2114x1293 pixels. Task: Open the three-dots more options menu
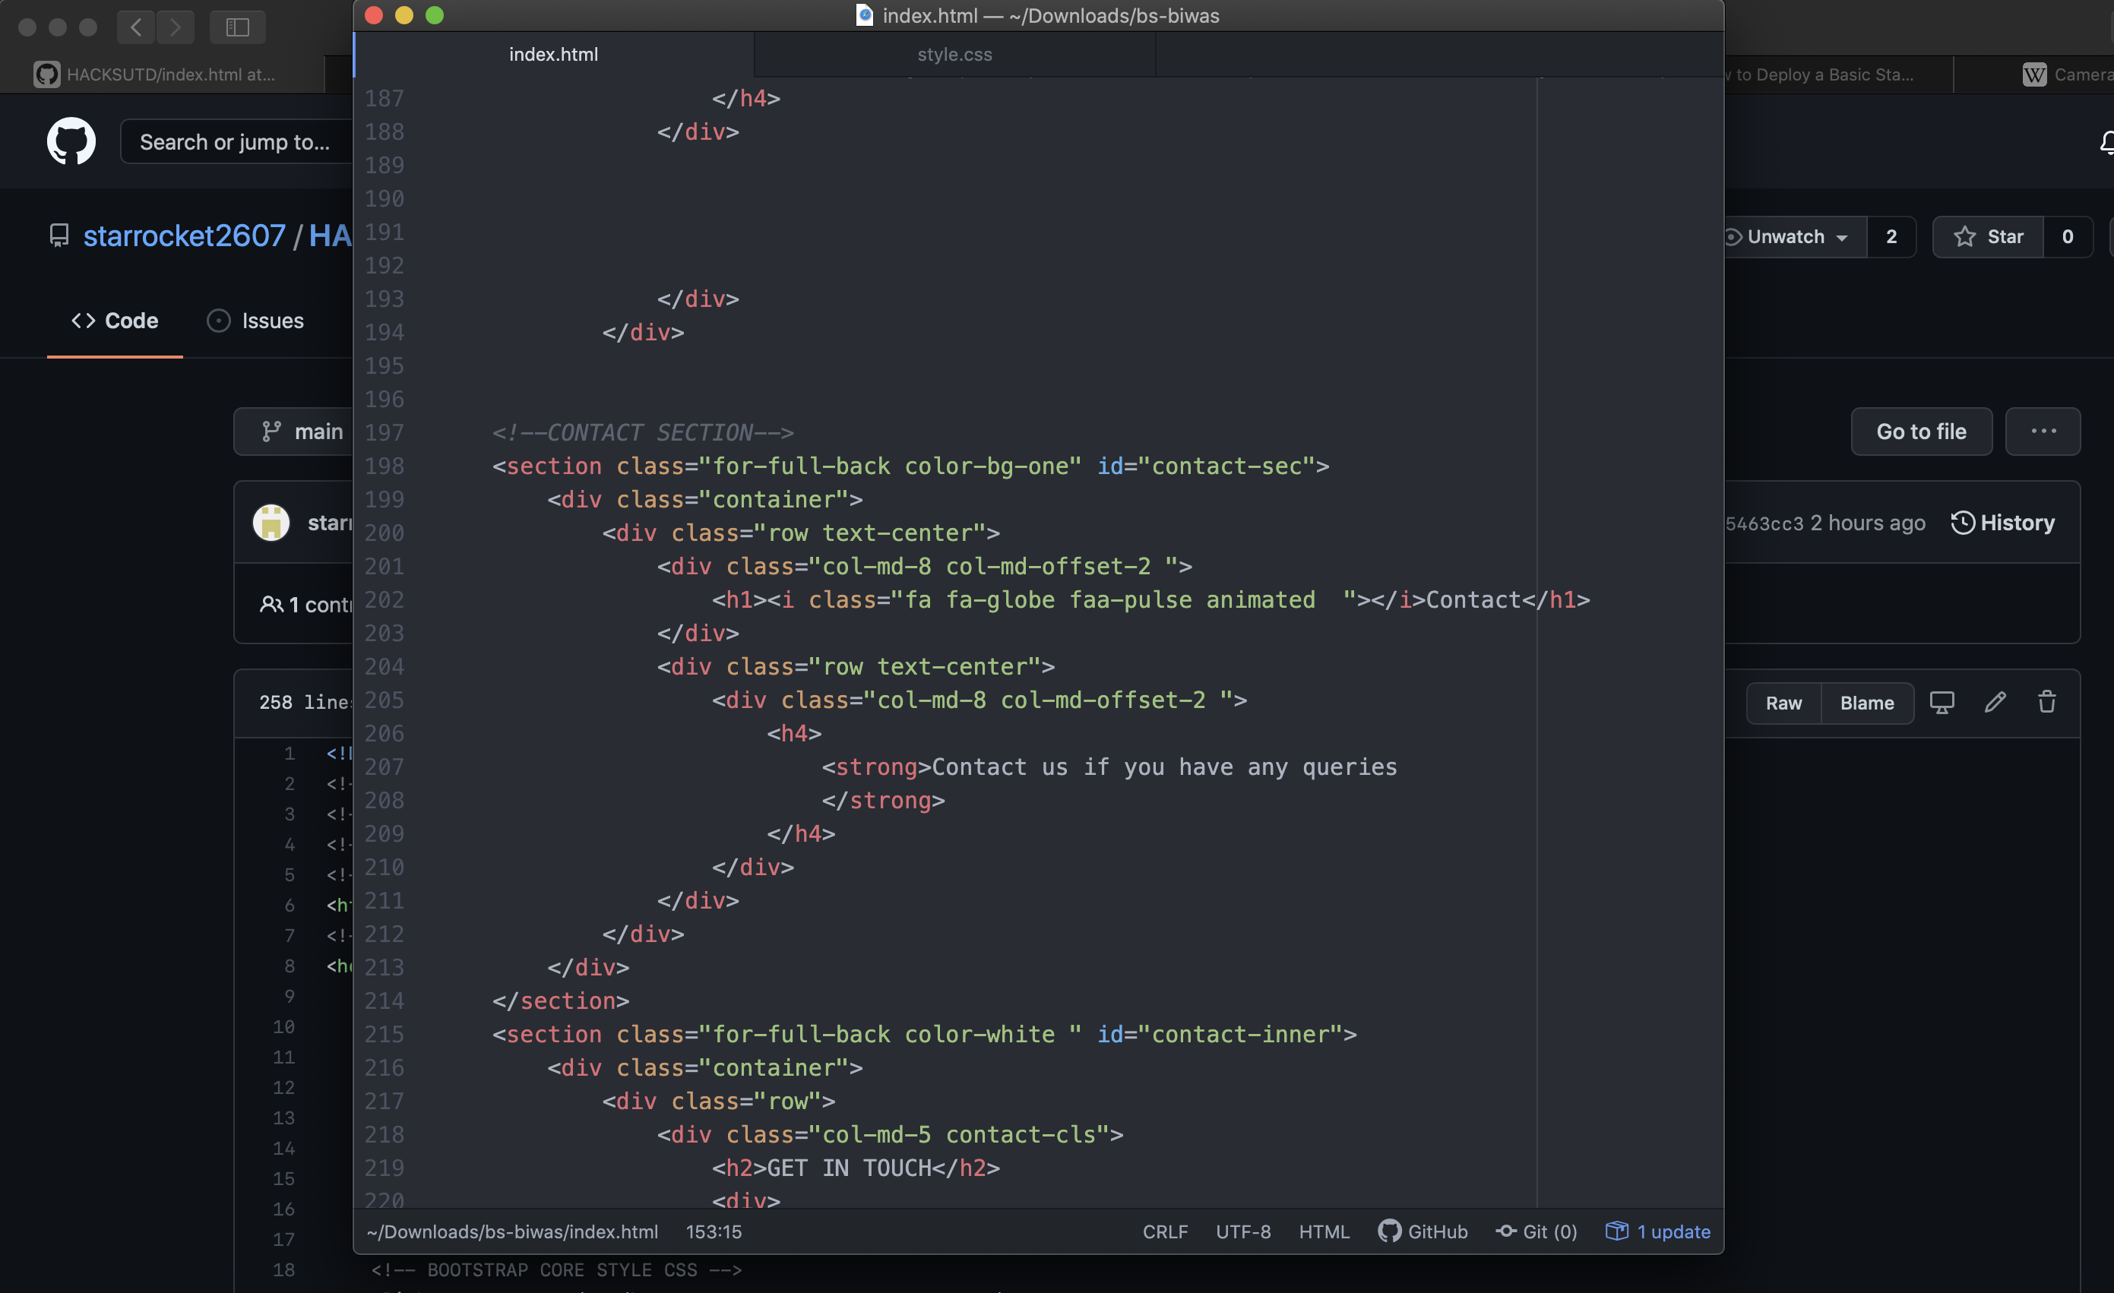(x=2043, y=432)
